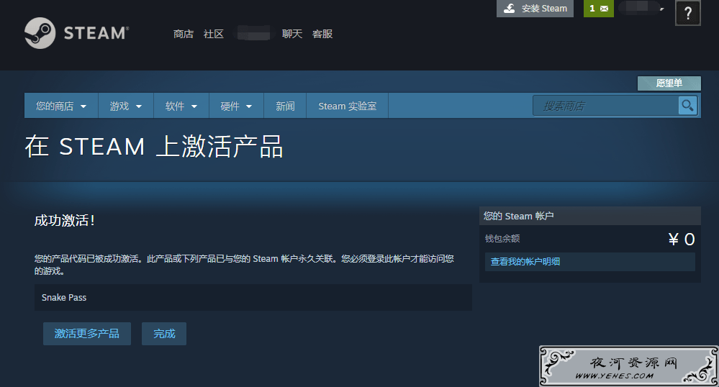Open the 社区 menu
719x387 pixels.
(214, 34)
